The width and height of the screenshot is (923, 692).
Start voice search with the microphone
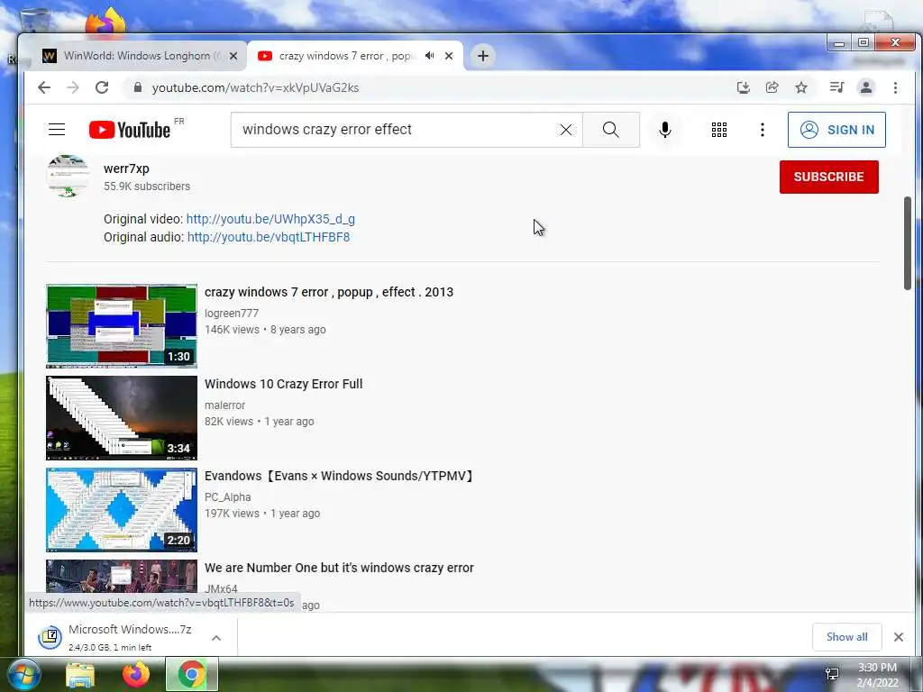click(665, 130)
